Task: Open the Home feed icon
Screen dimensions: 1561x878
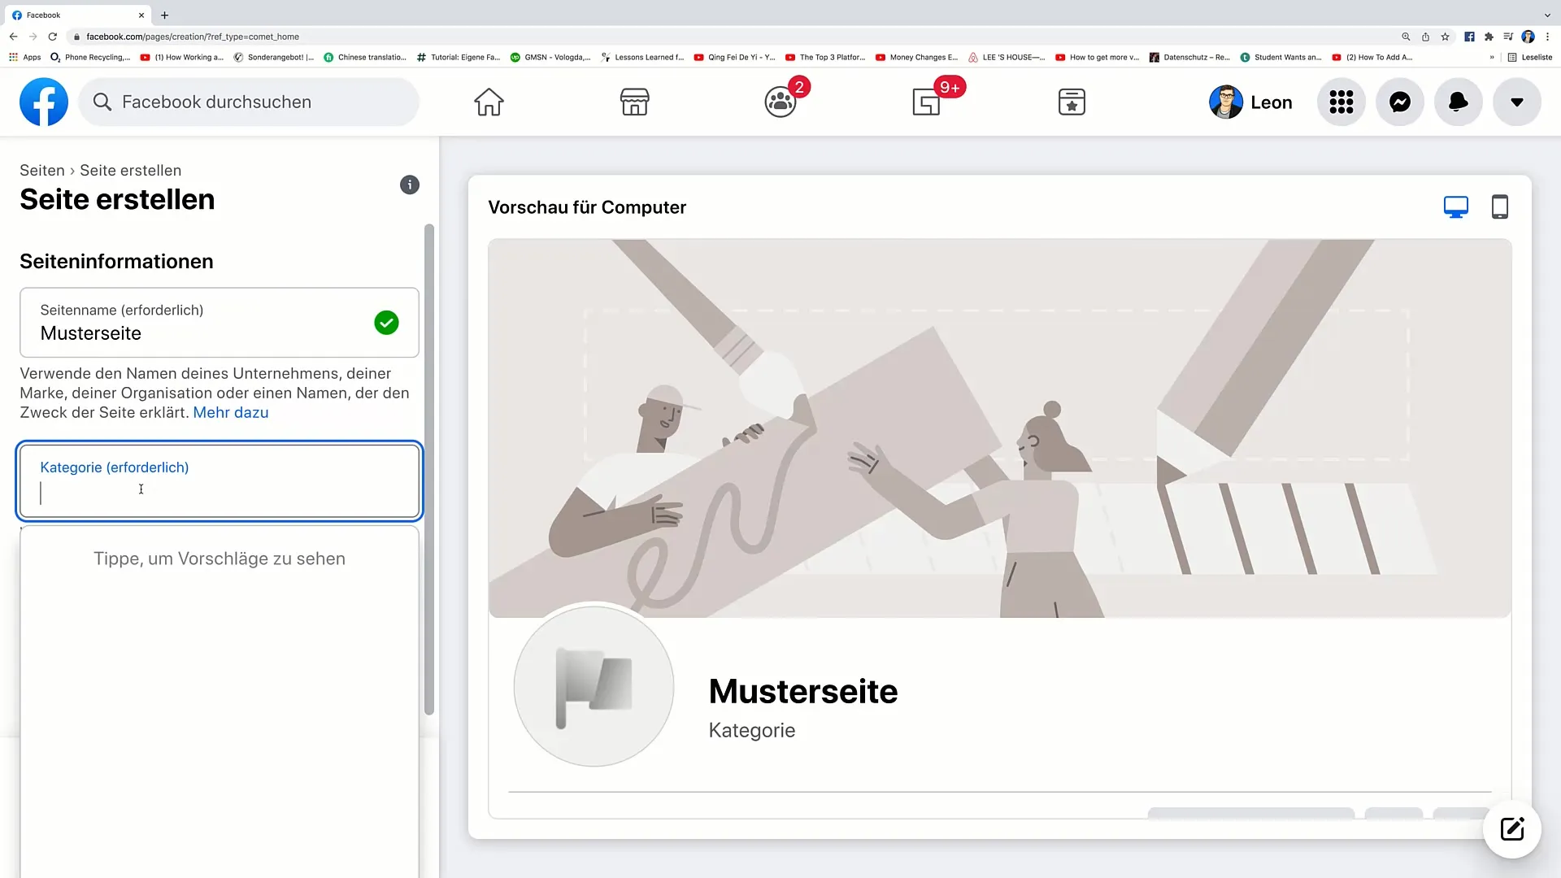Action: click(x=489, y=102)
